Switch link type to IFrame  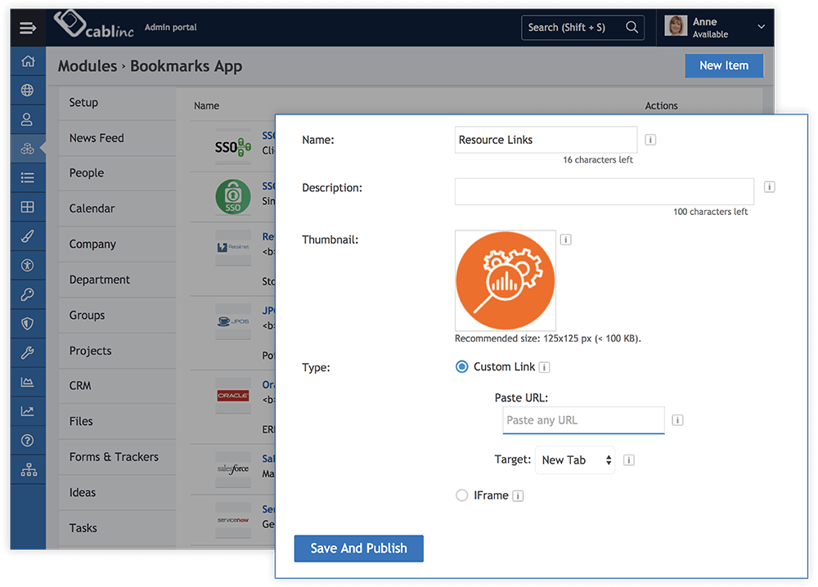461,495
